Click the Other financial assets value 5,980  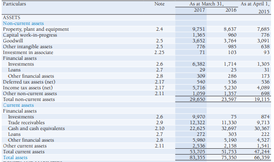(x=199, y=140)
